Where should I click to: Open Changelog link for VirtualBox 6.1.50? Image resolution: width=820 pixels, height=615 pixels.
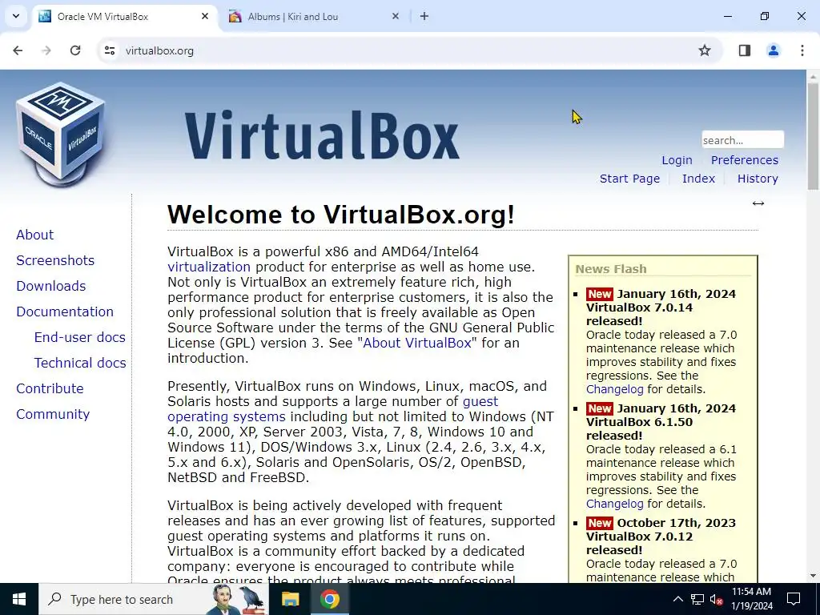point(614,504)
